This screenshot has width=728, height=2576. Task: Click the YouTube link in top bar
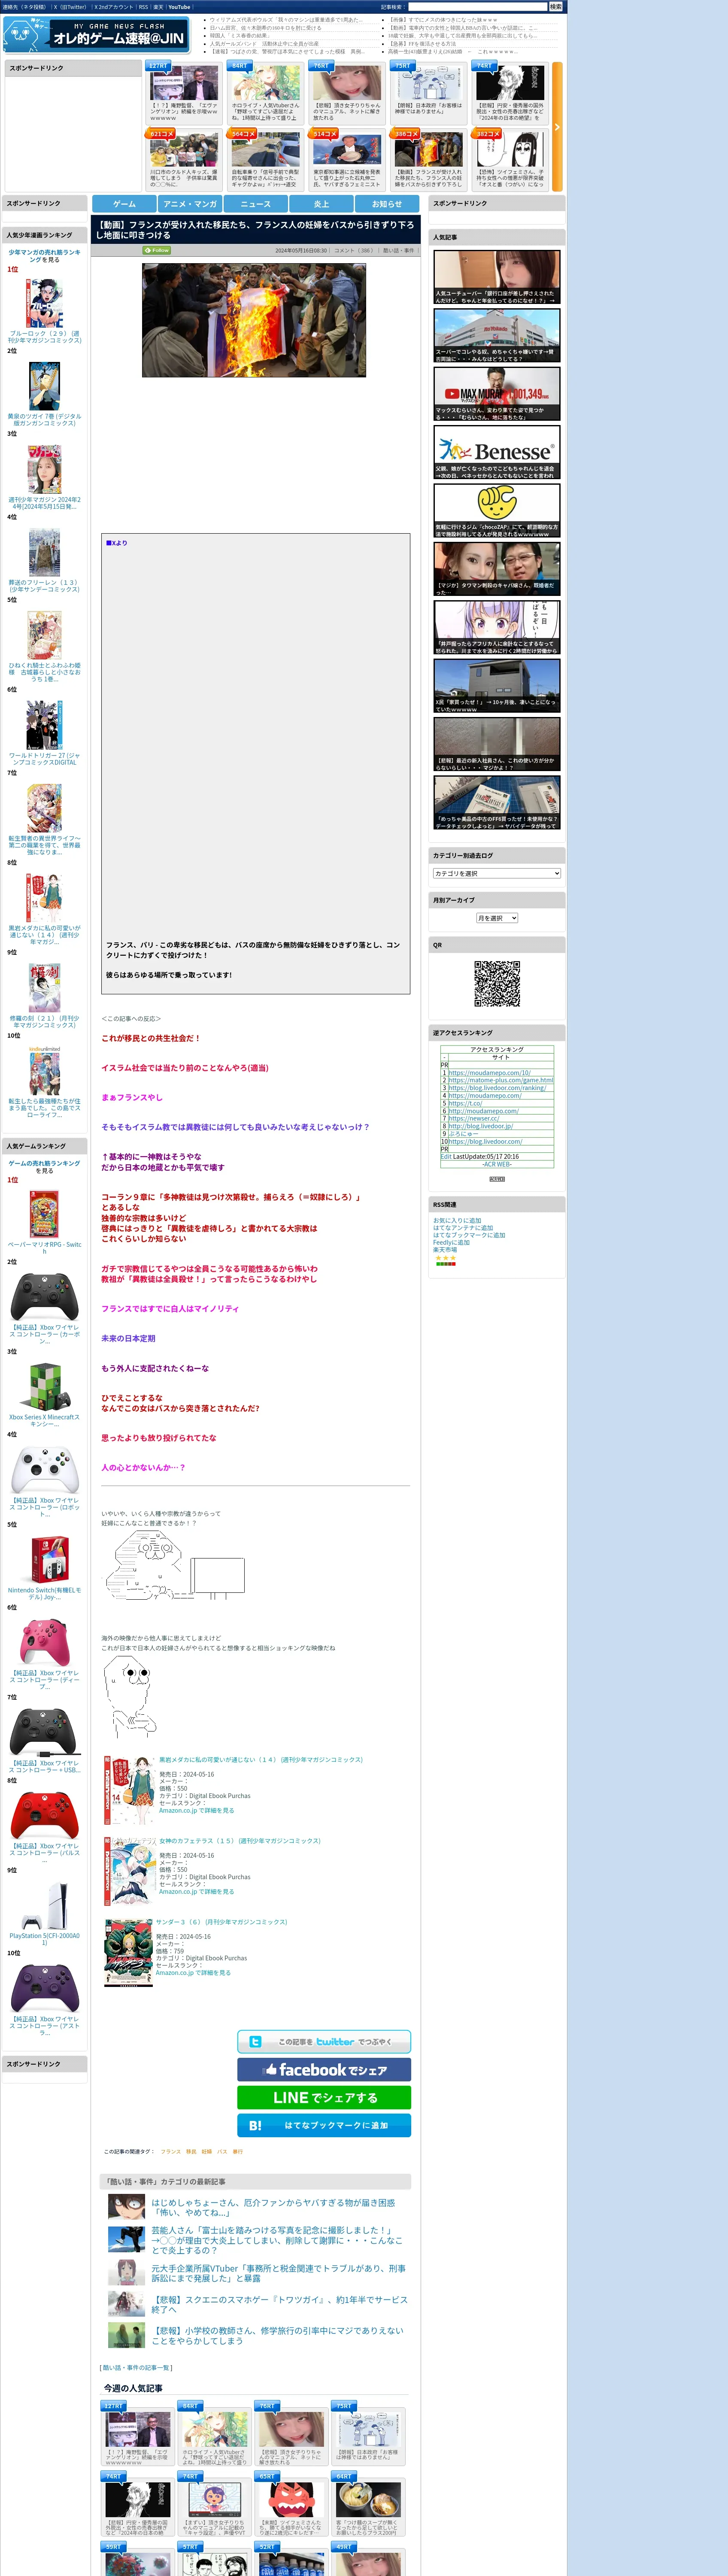(179, 7)
